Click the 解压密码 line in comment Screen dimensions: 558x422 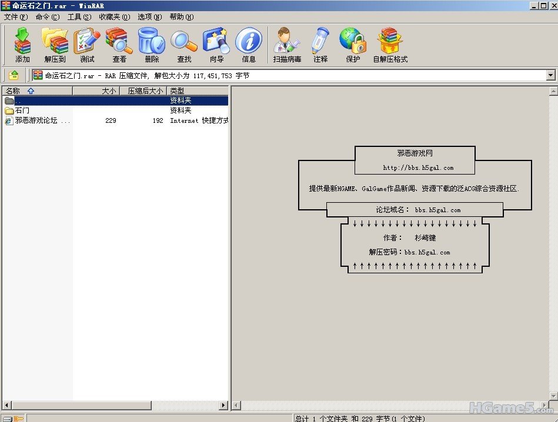point(409,252)
